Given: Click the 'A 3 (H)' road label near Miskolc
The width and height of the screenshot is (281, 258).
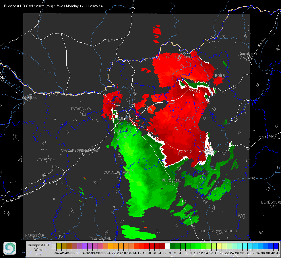Looking at the screenshot, I should coord(262,43).
